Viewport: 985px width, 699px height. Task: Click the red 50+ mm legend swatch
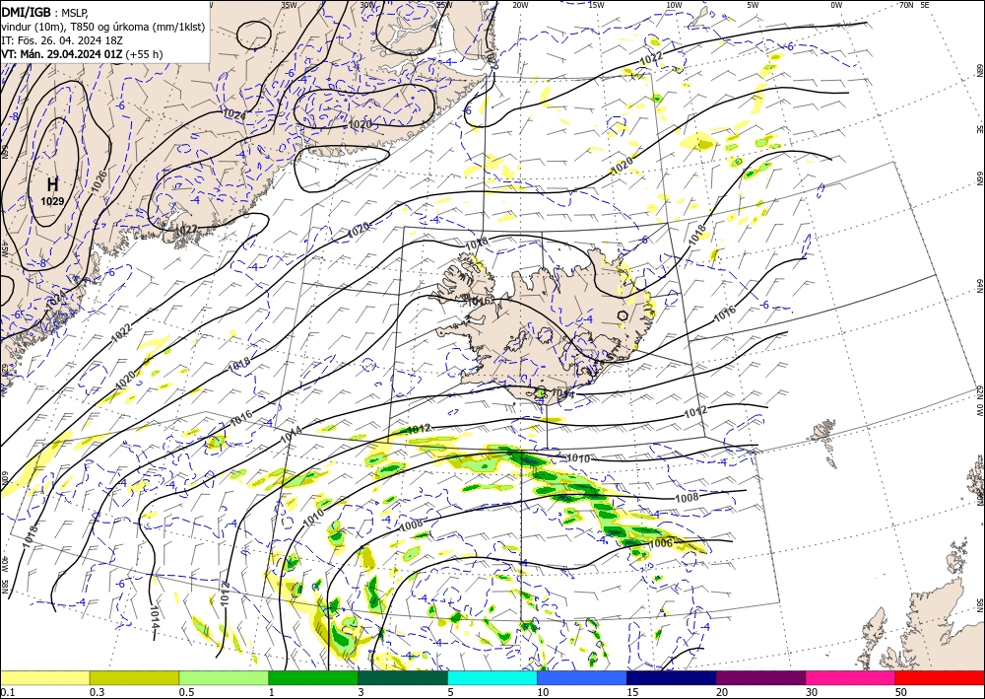(x=940, y=678)
